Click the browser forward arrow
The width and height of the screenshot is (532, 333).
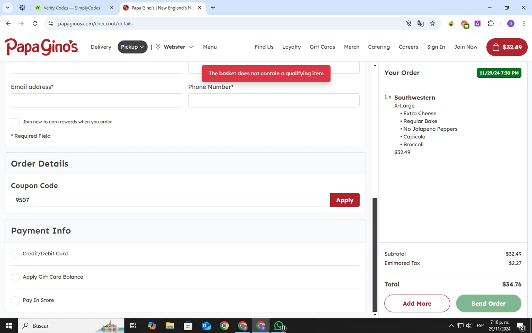tap(22, 23)
